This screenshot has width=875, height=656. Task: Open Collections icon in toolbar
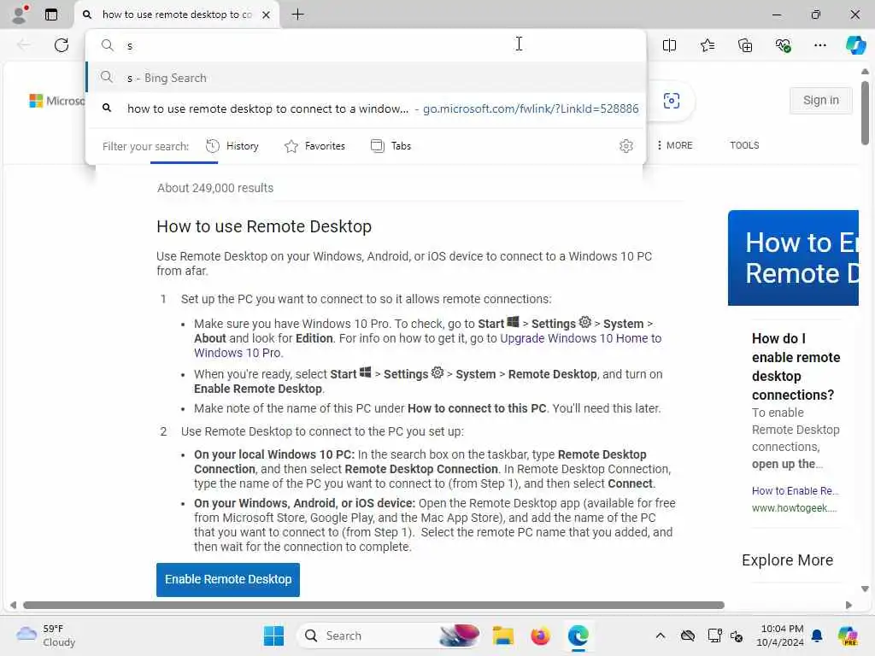(x=745, y=45)
